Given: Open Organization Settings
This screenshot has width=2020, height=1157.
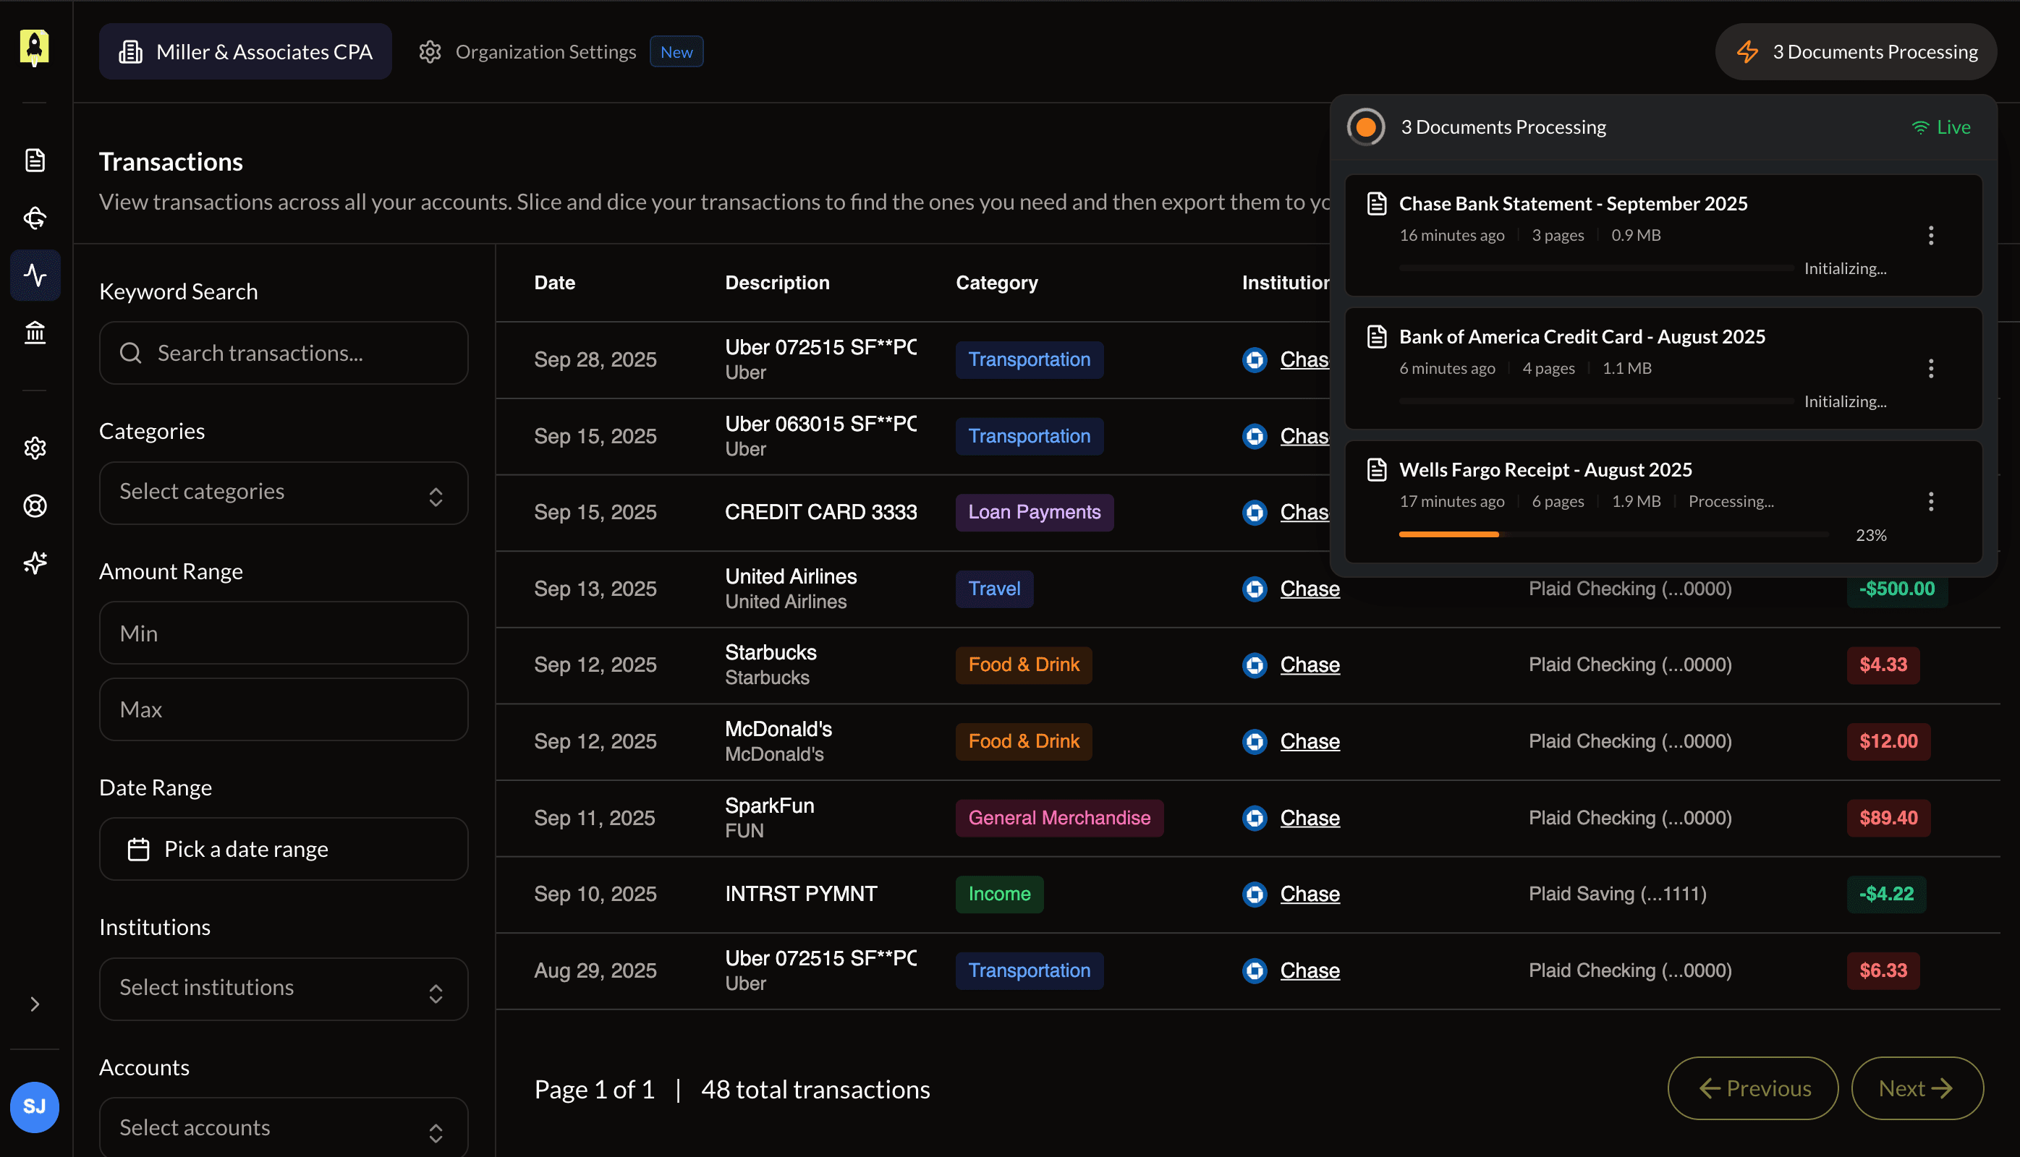Looking at the screenshot, I should [x=546, y=51].
